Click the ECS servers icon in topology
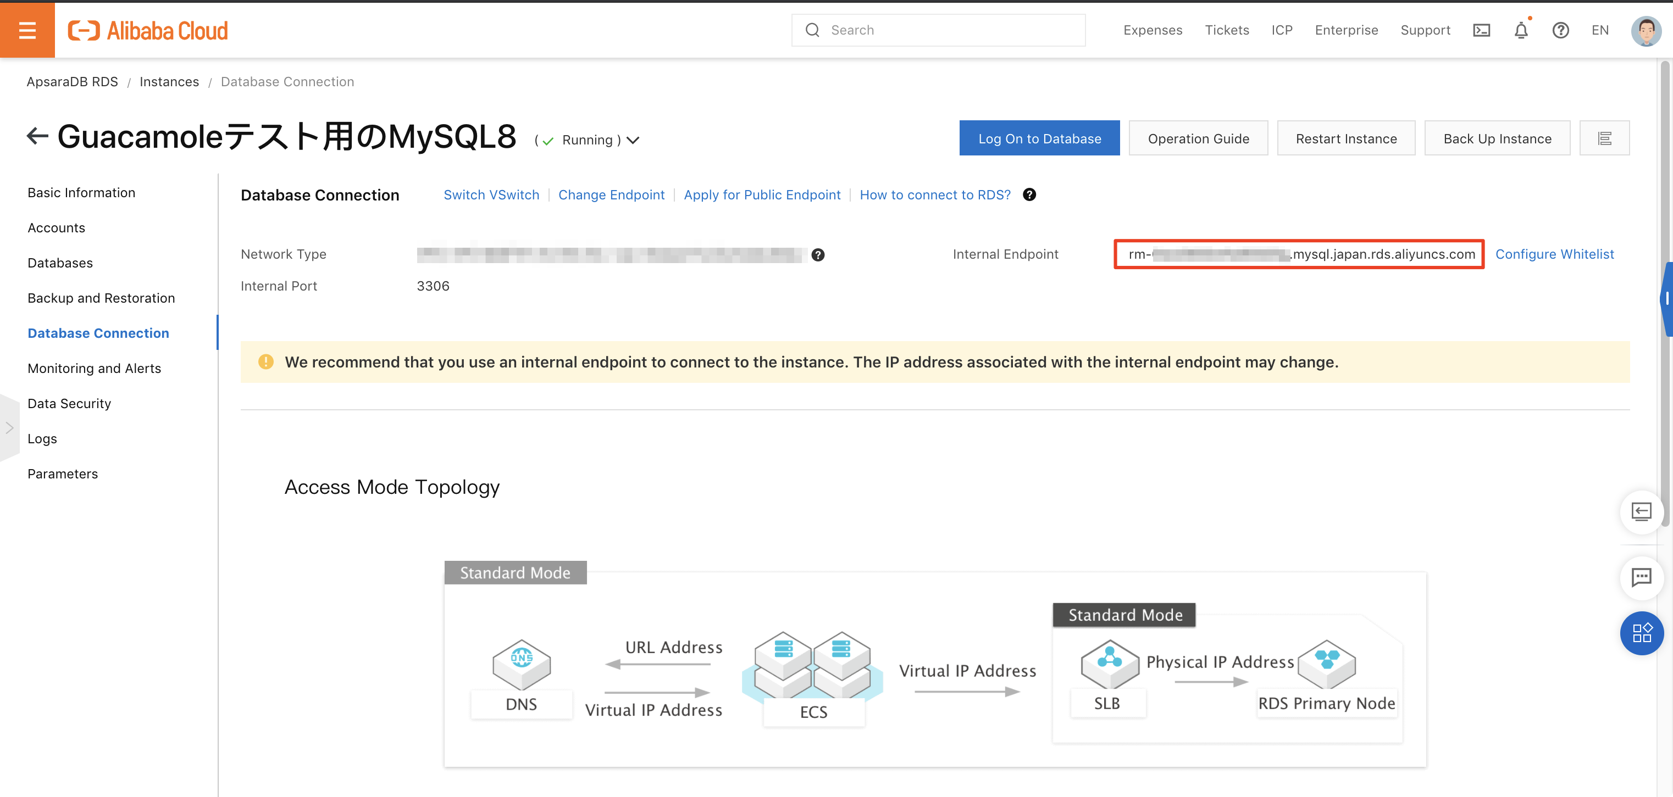Screen dimensions: 1673x797 tap(812, 667)
